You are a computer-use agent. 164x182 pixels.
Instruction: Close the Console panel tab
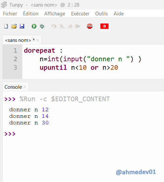pyautogui.click(x=25, y=87)
